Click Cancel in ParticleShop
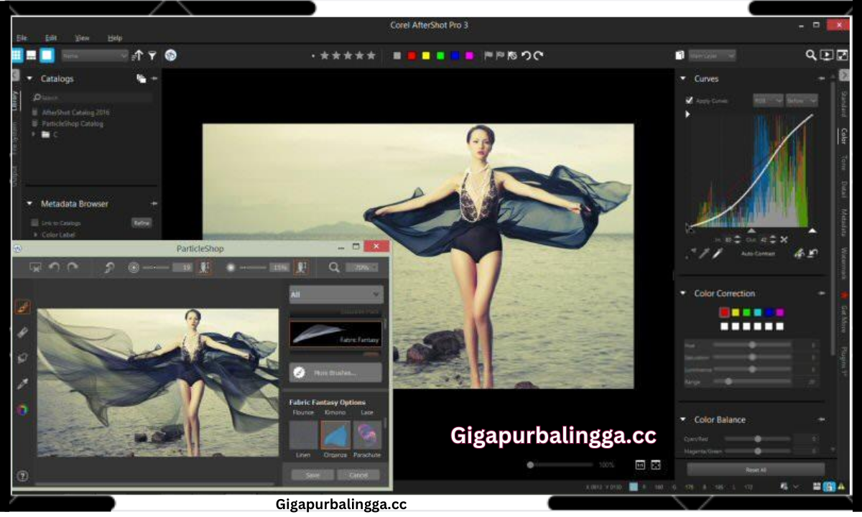Viewport: 862px width, 517px height. 358,475
